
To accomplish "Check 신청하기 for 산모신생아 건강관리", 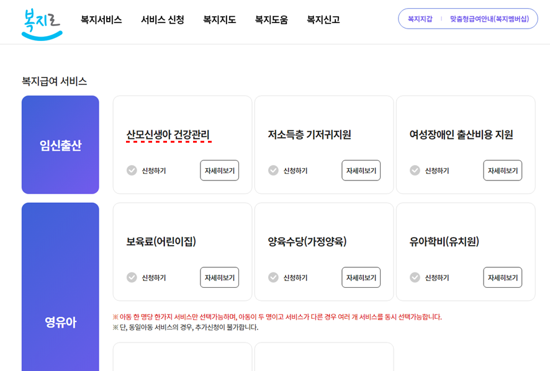I will tap(147, 171).
